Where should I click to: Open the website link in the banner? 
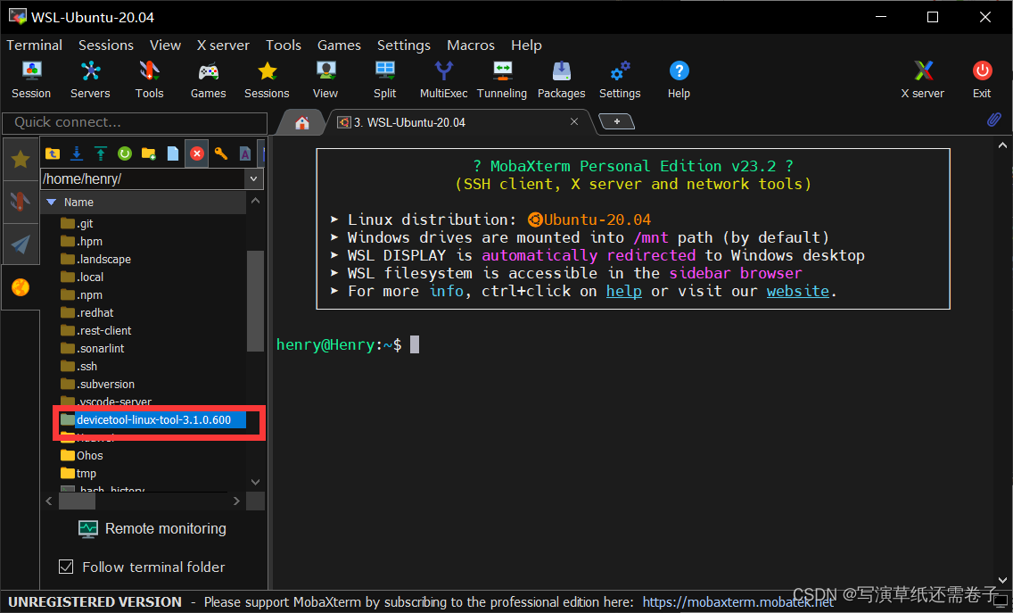pos(798,292)
